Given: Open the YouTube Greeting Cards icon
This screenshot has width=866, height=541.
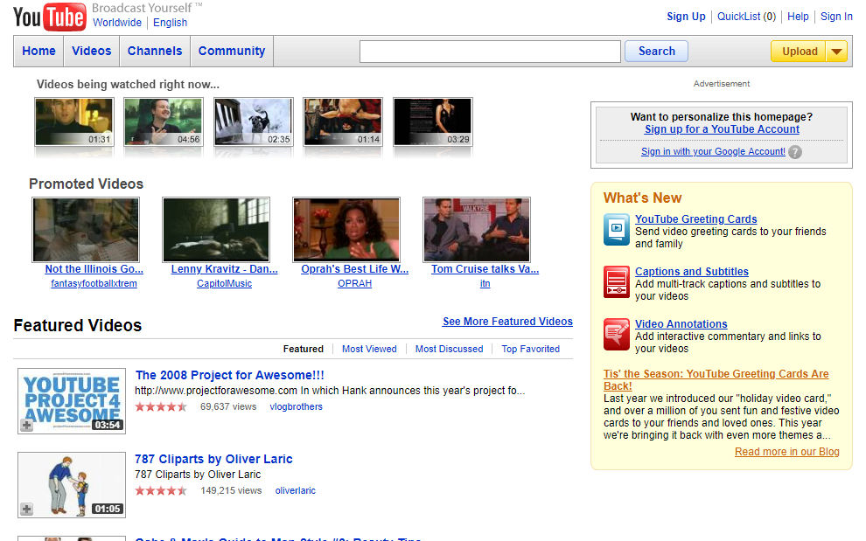Looking at the screenshot, I should 617,229.
